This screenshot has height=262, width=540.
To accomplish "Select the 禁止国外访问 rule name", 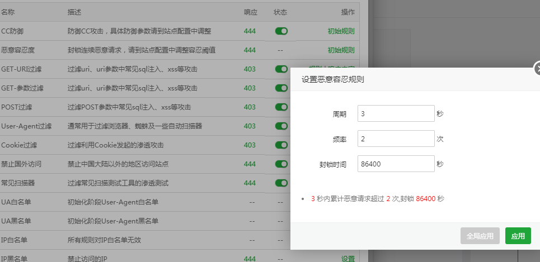I will tap(21, 164).
